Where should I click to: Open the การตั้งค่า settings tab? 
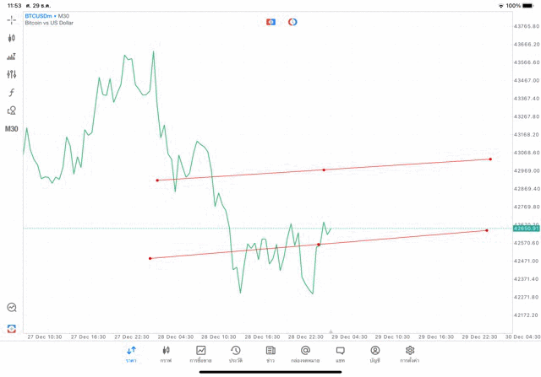tap(410, 353)
